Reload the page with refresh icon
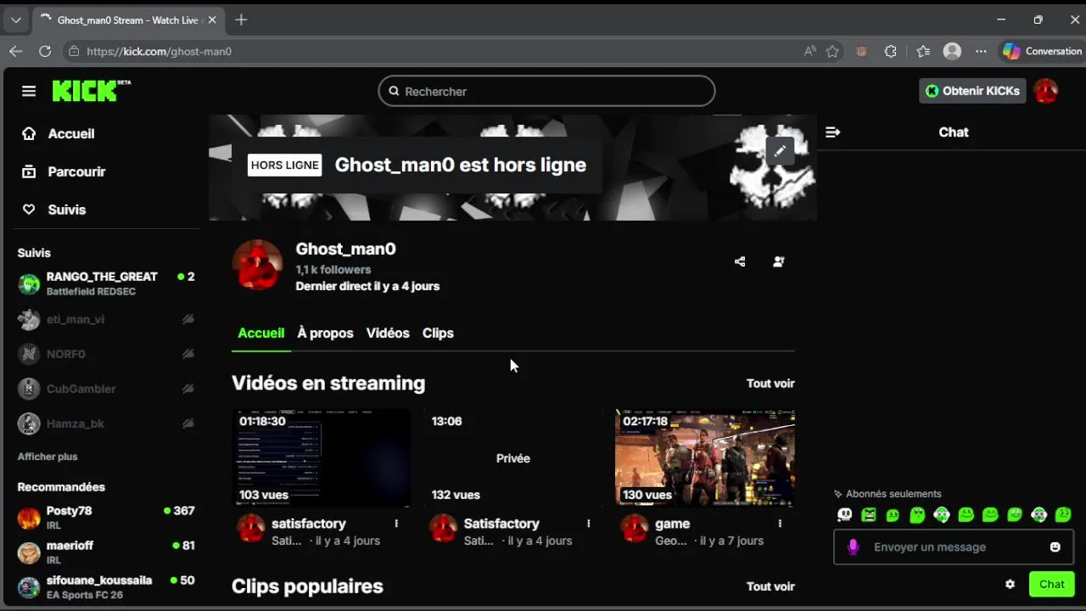 (x=45, y=51)
